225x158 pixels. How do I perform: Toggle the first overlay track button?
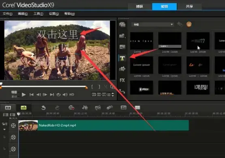(13, 137)
